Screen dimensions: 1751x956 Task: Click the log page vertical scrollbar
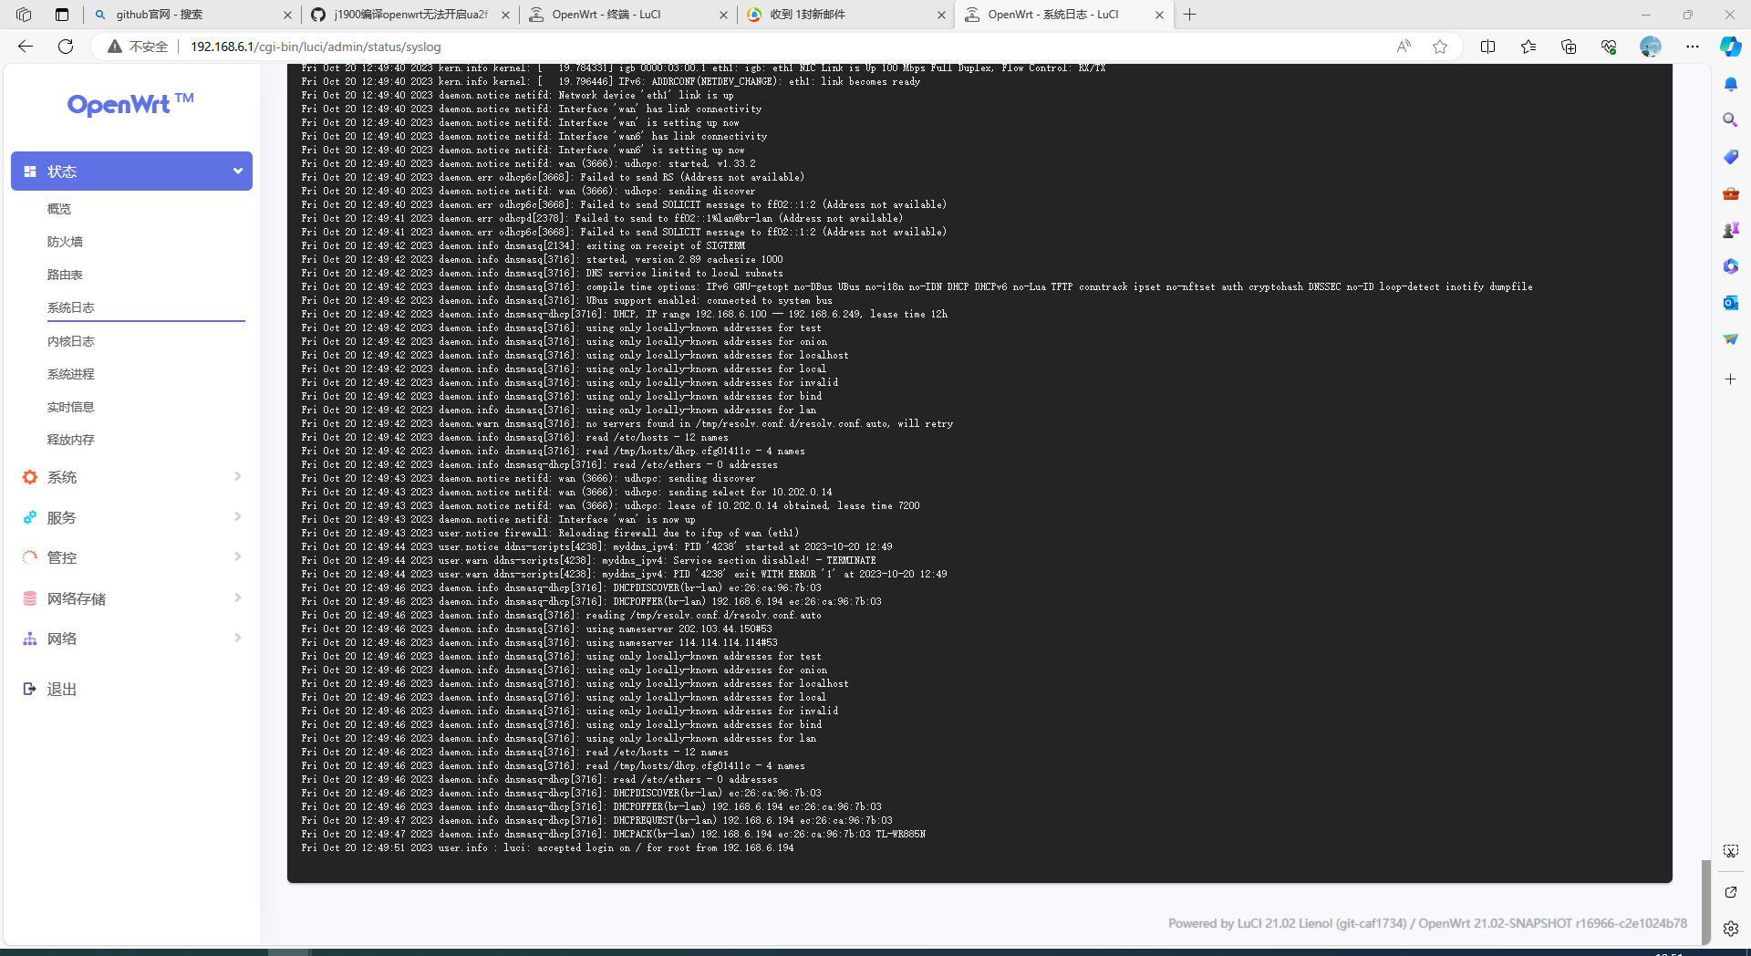(x=1704, y=899)
